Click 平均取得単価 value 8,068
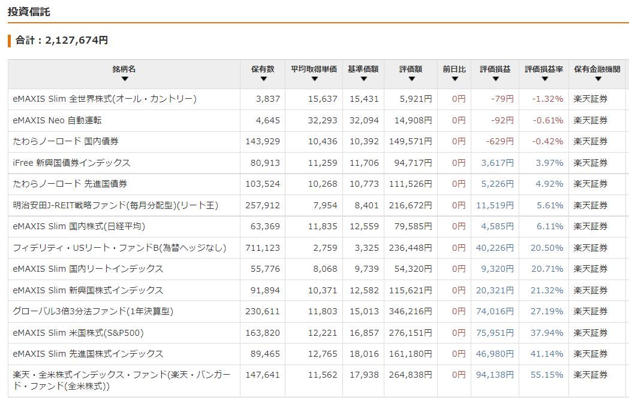Viewport: 629px width, 410px height. 326,269
